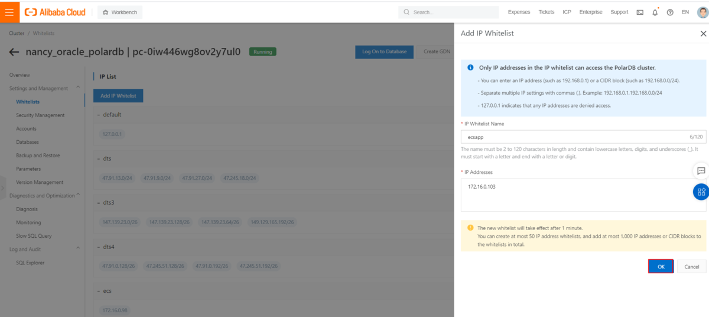Open the blue floating quick-tools icon

click(701, 191)
